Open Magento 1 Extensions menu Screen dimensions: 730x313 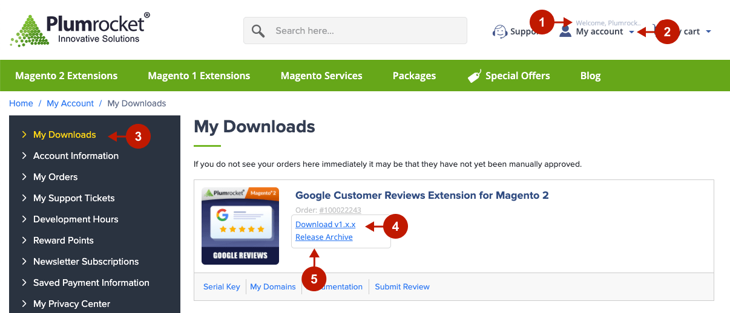click(199, 76)
